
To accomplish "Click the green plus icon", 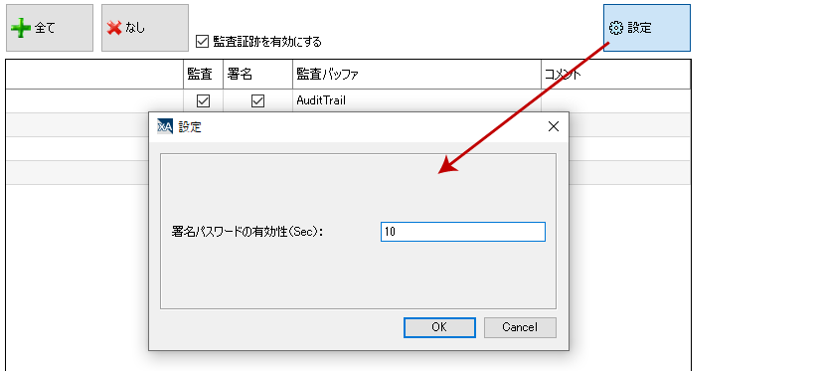I will pyautogui.click(x=21, y=29).
